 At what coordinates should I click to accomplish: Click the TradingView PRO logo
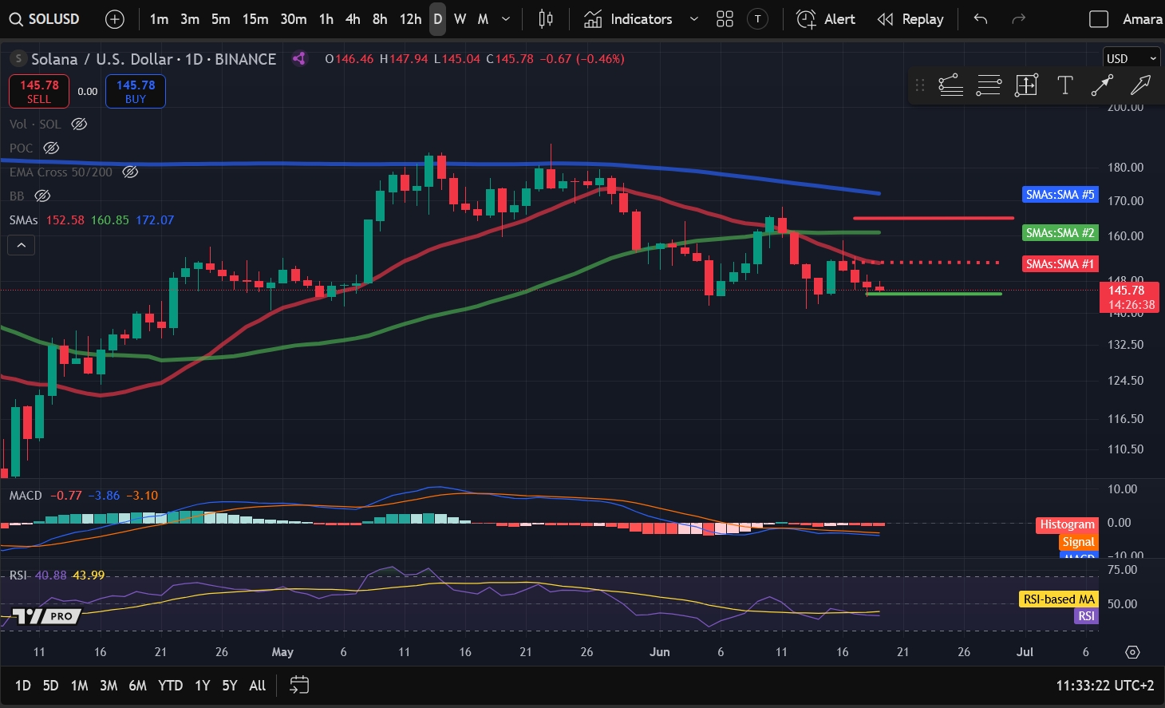point(47,616)
